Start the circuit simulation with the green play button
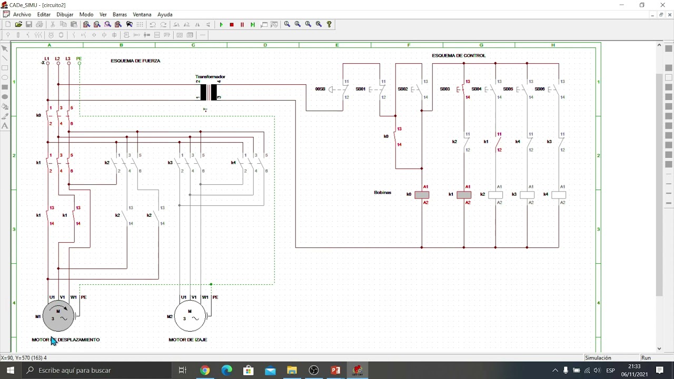The height and width of the screenshot is (379, 674). coord(221,24)
